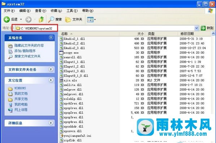The width and height of the screenshot is (216, 143).
Task: Open the 帮助(H) menu
Action: pos(88,11)
